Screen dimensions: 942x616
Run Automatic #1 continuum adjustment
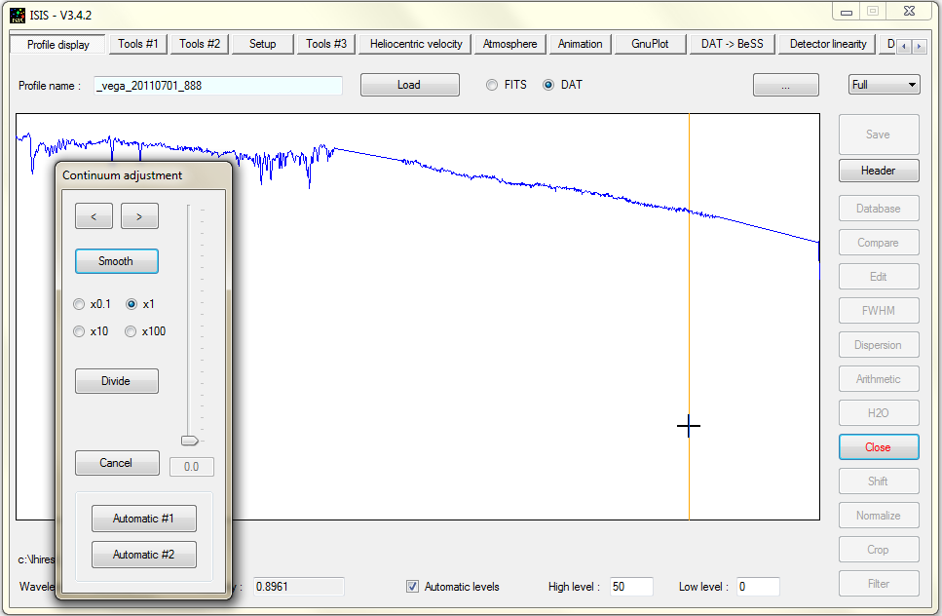click(x=143, y=519)
